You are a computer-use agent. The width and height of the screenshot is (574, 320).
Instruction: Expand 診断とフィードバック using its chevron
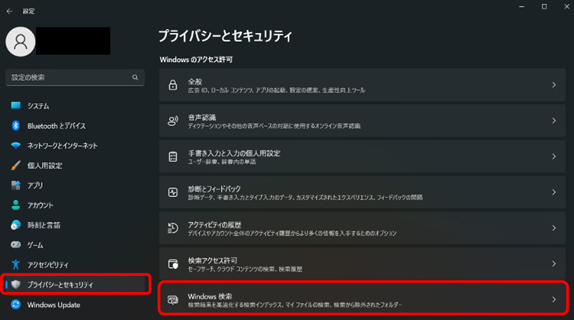tap(554, 192)
